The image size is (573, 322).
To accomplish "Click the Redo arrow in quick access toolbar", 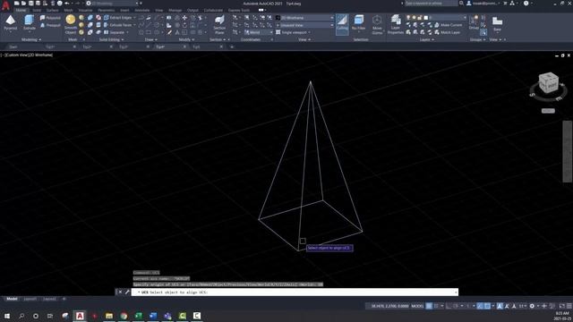I will click(x=77, y=4).
